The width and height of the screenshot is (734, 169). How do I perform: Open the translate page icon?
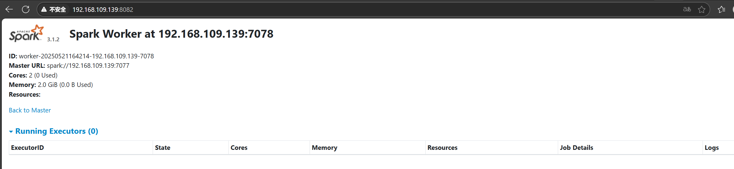pos(687,9)
